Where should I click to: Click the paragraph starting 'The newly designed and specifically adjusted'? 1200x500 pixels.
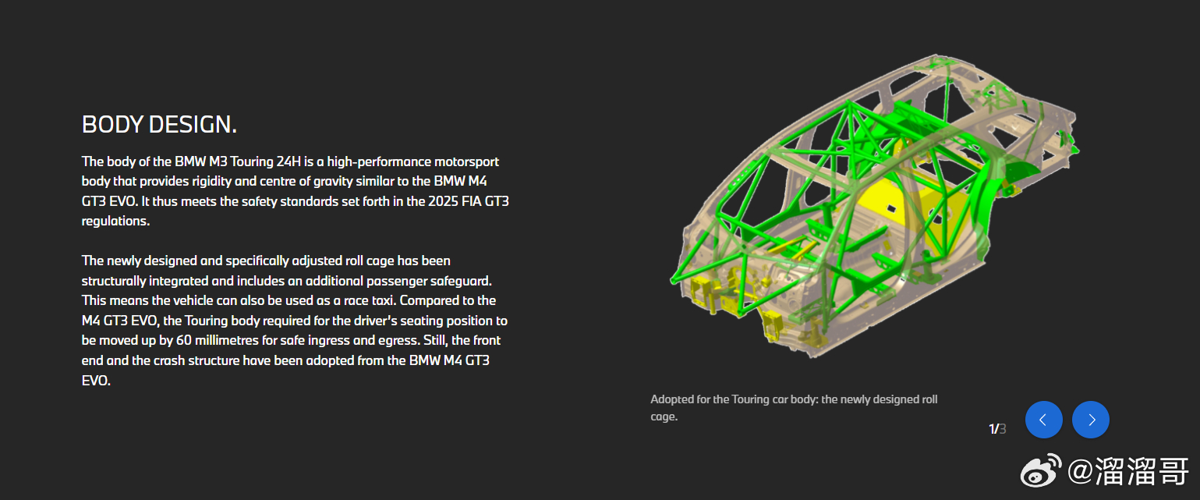[296, 321]
